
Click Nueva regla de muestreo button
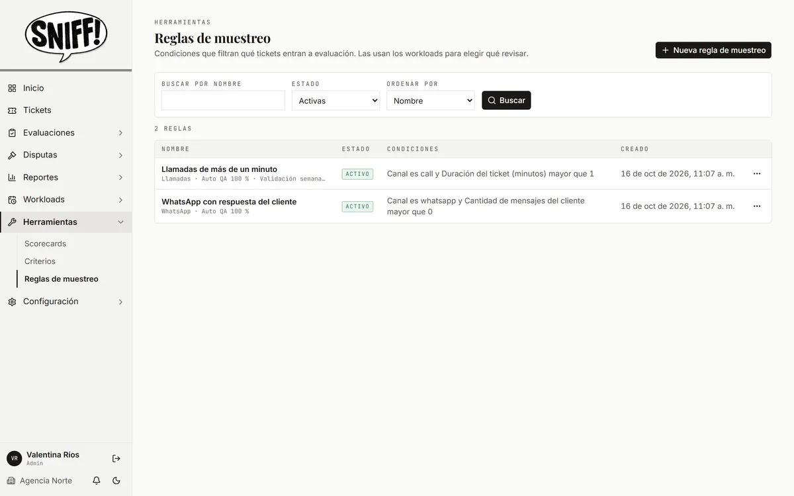(x=713, y=50)
